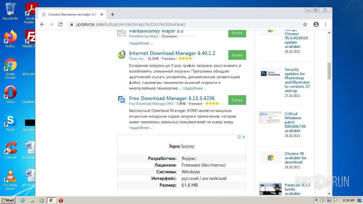The image size is (363, 204).
Task: Open 'Chrome 95 available for download' article
Action: pyautogui.click(x=296, y=158)
